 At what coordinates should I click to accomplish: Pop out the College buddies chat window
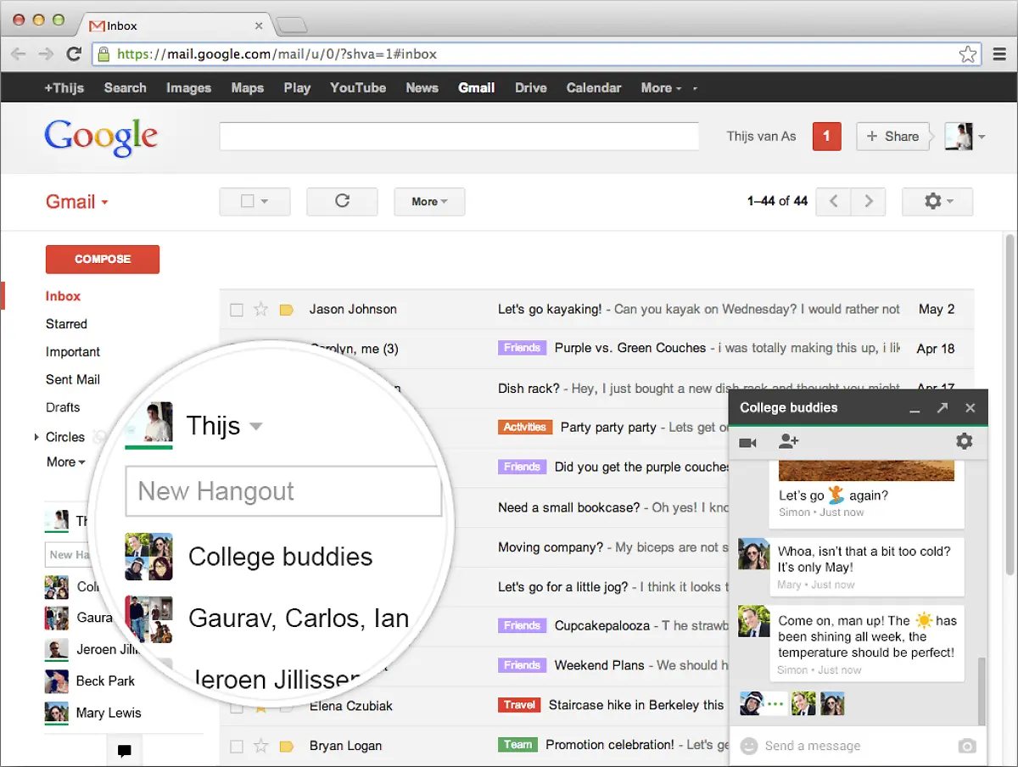(942, 407)
